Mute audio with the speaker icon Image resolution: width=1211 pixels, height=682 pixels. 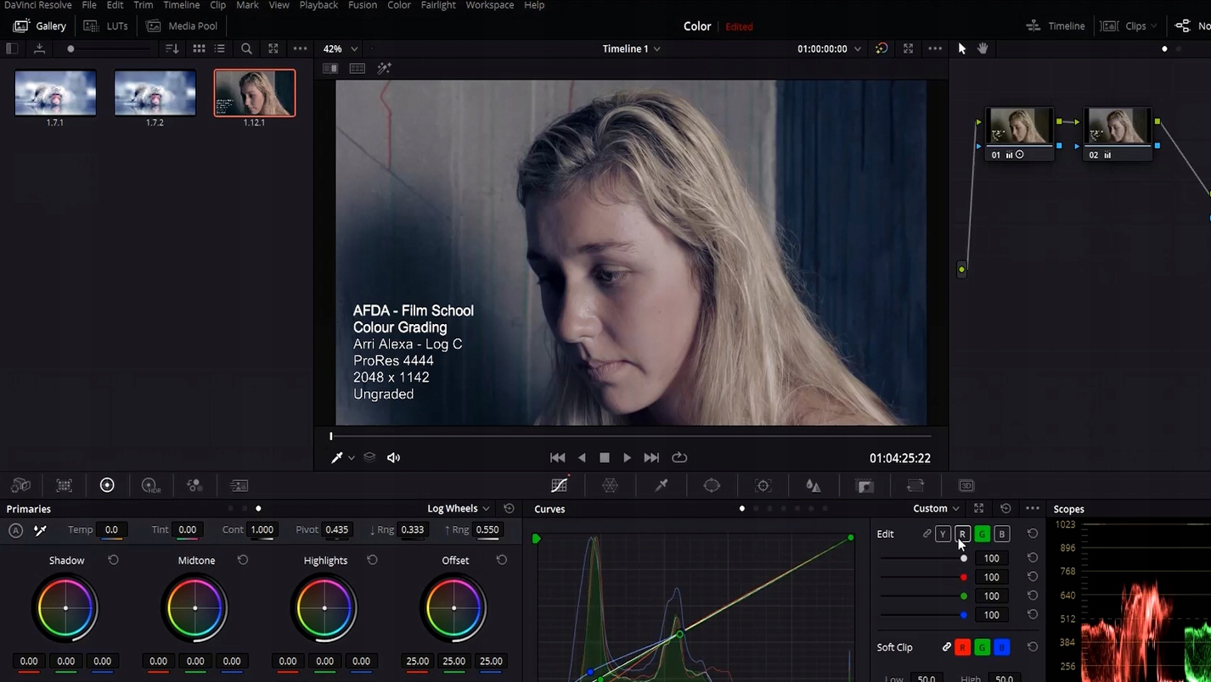click(x=393, y=457)
